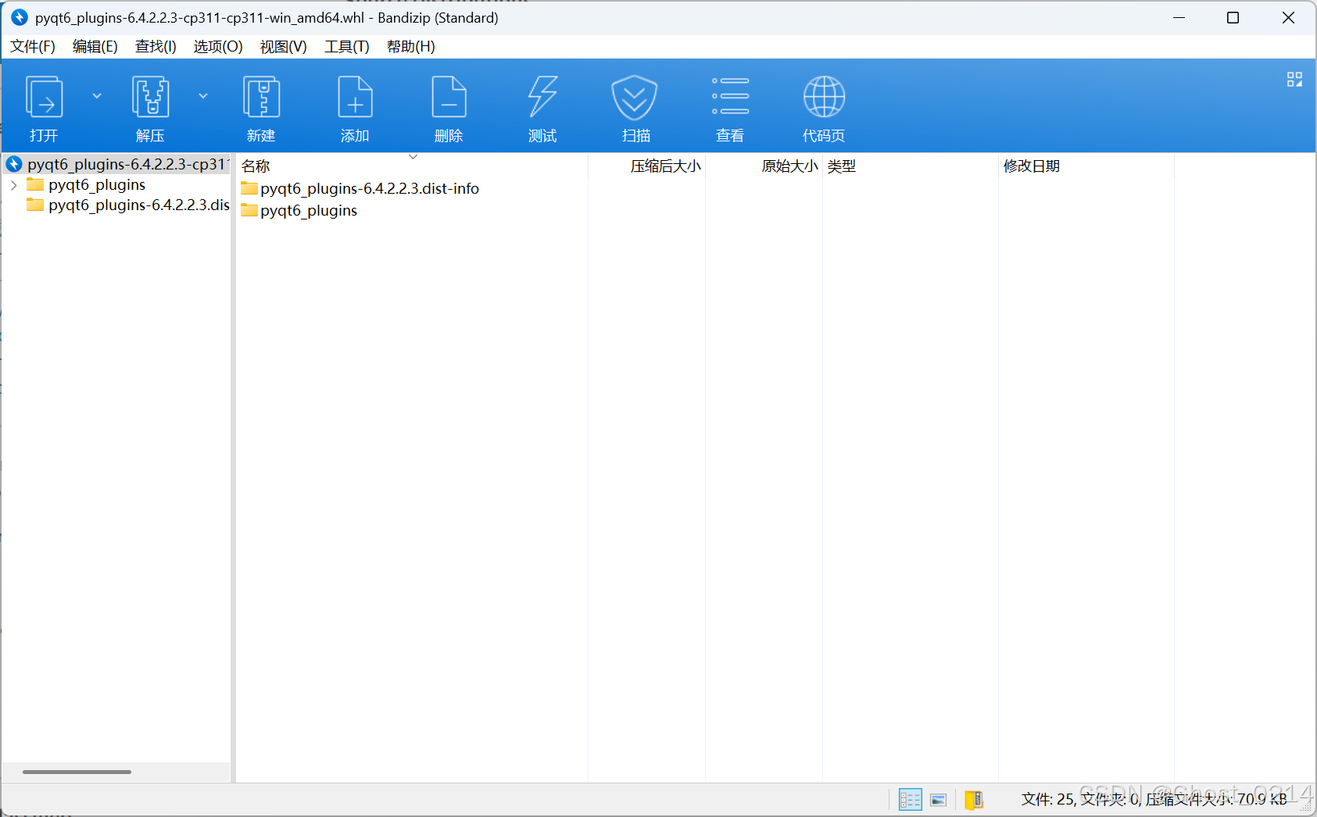Click the left pane horizontal scrollbar
Viewport: 1317px width, 817px height.
coord(77,772)
